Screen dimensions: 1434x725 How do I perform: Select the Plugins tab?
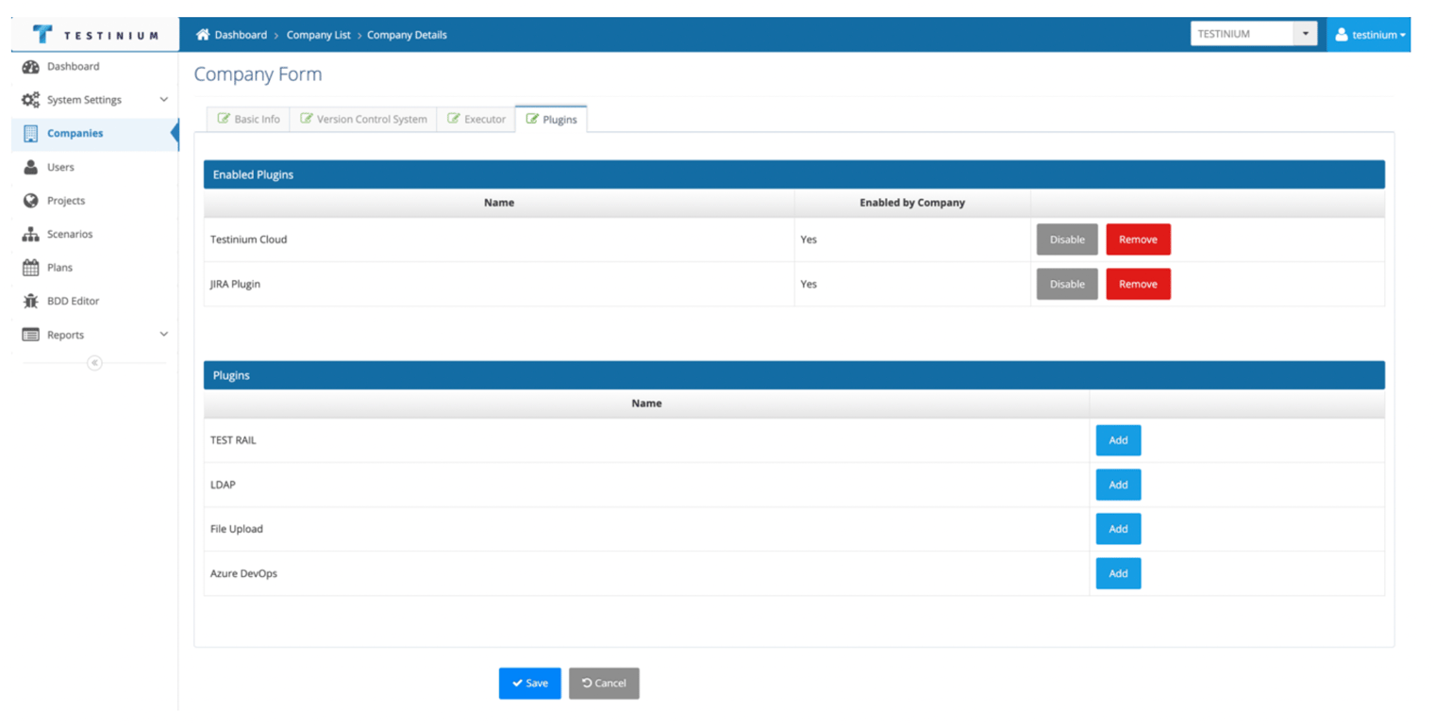click(x=551, y=120)
